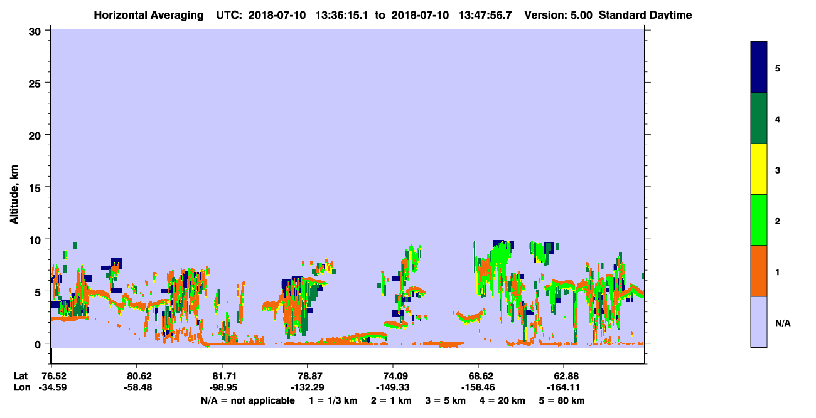Image resolution: width=816 pixels, height=418 pixels.
Task: Click longitude value -149.33
Action: (x=393, y=387)
